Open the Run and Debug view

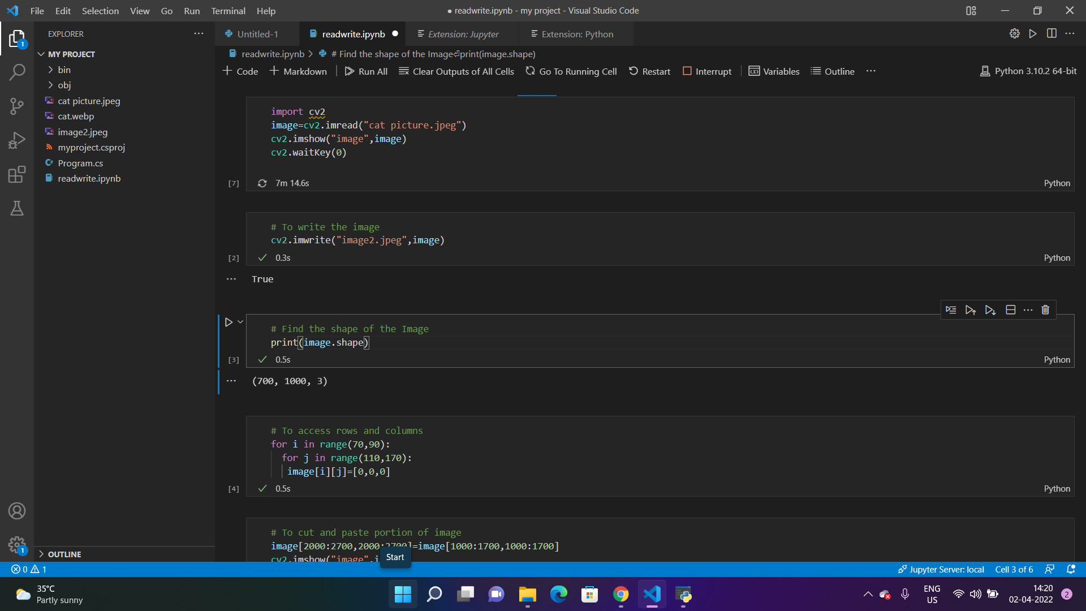click(16, 140)
